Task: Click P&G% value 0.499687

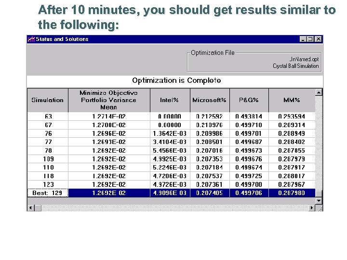Action: click(x=249, y=142)
